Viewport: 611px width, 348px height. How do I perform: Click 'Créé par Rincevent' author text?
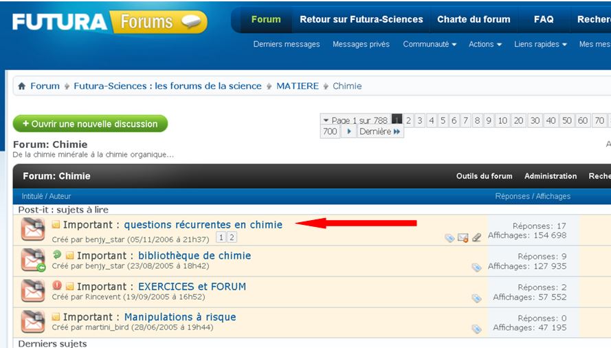point(87,297)
